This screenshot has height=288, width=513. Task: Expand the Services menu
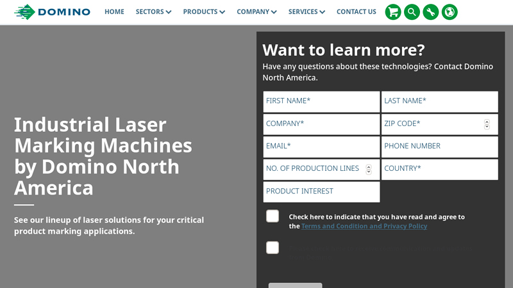pyautogui.click(x=307, y=12)
